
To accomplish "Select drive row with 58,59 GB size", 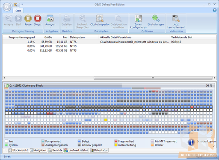I will point(109,42).
